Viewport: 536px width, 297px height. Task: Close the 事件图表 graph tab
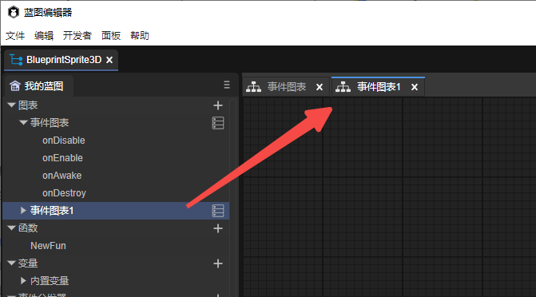pos(320,87)
